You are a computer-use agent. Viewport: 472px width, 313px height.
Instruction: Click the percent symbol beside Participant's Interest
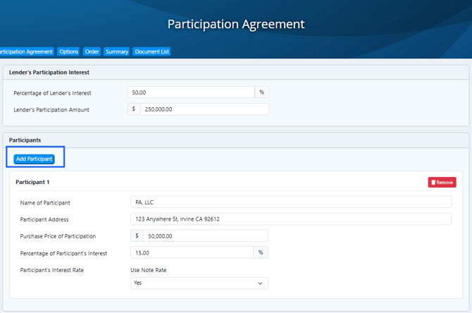260,252
